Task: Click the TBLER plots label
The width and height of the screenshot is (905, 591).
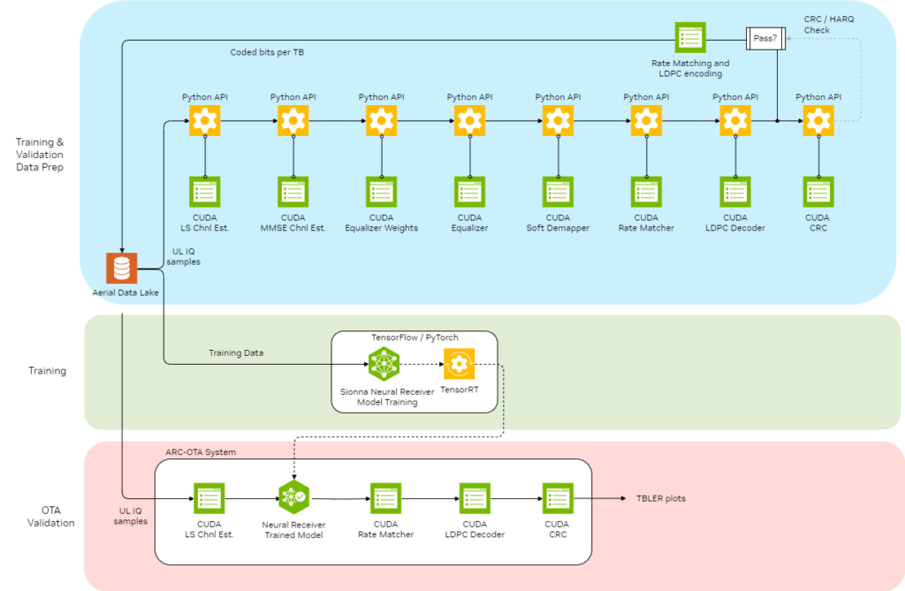Action: (660, 498)
